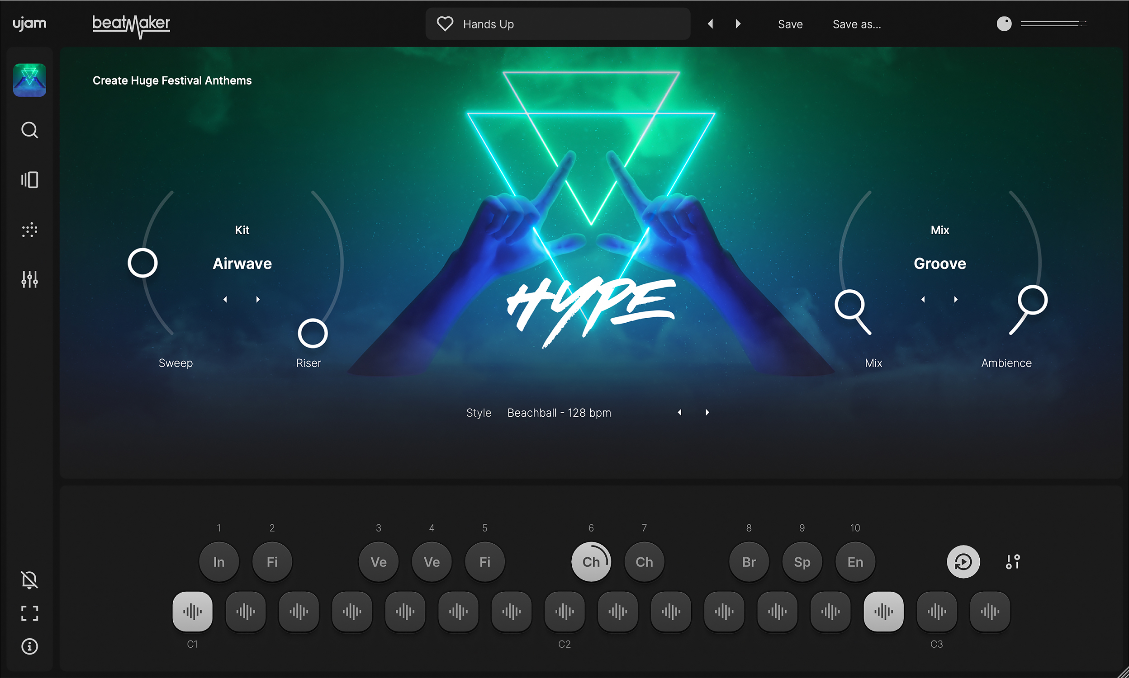Activate pad 6 labeled Ch
Image resolution: width=1129 pixels, height=678 pixels.
coord(591,561)
